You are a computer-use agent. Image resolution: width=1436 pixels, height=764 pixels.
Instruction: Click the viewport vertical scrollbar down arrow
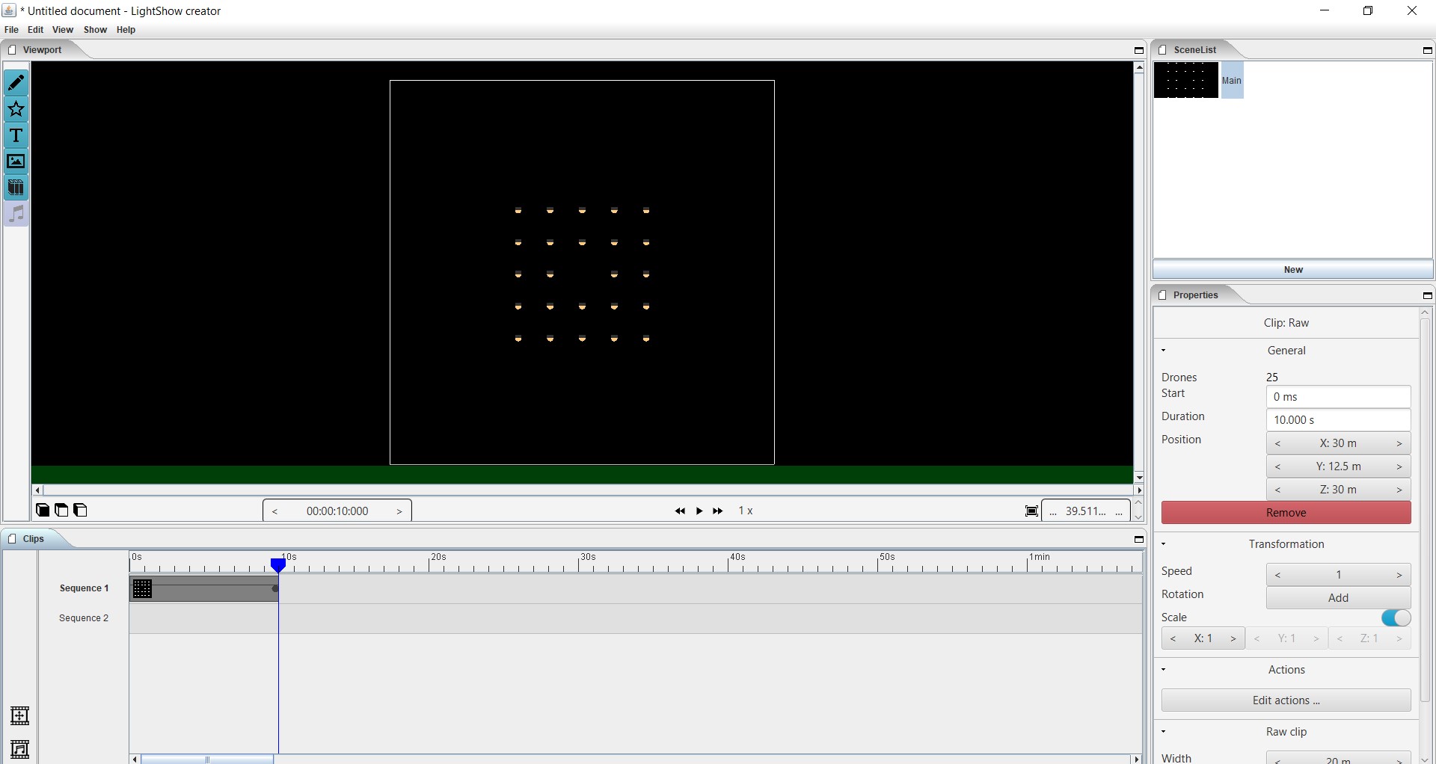(x=1139, y=477)
